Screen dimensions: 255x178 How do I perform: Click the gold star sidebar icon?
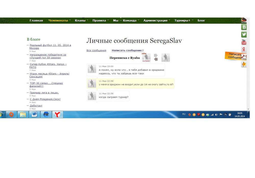(244, 65)
